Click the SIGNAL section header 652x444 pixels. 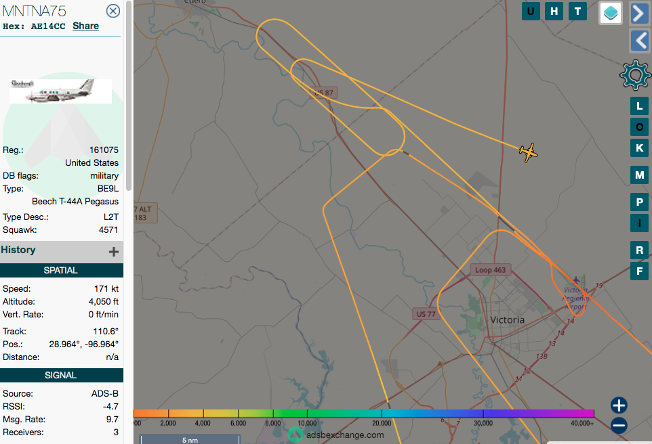[62, 376]
